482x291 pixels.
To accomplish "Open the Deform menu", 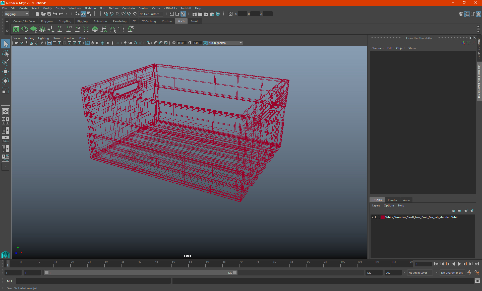I will click(113, 8).
